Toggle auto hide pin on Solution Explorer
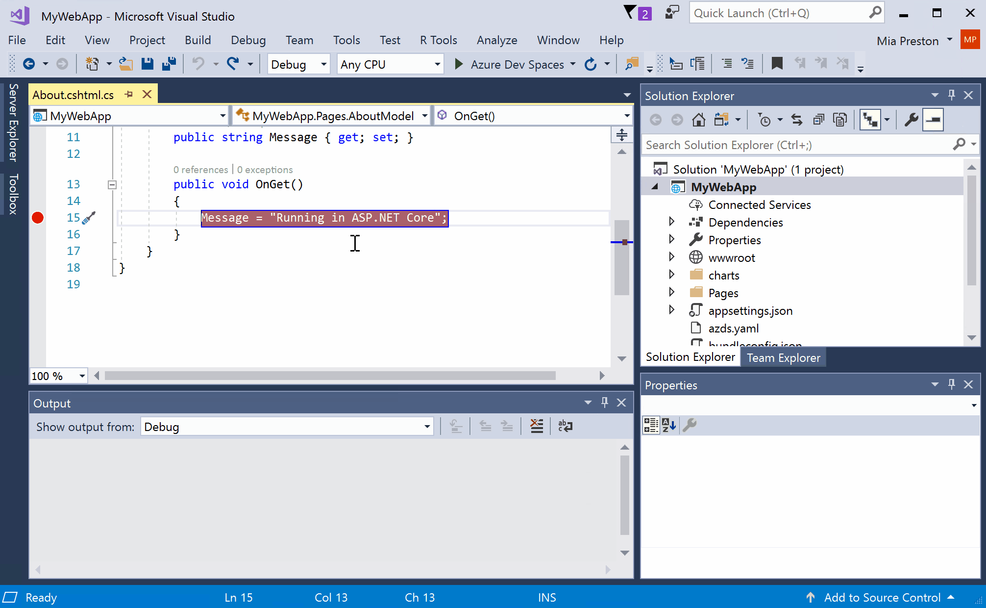This screenshot has width=986, height=608. [952, 95]
